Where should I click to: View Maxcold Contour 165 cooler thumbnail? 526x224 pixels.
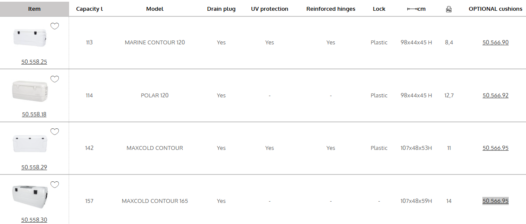[x=30, y=196]
